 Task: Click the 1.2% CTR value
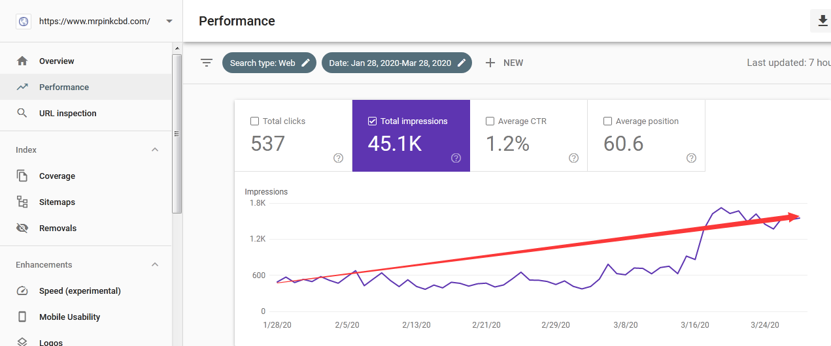pyautogui.click(x=507, y=144)
